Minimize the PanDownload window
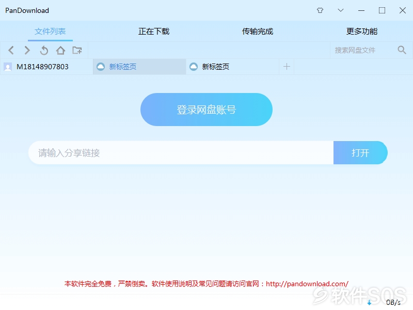Screen dimensions: 413x310 361,10
